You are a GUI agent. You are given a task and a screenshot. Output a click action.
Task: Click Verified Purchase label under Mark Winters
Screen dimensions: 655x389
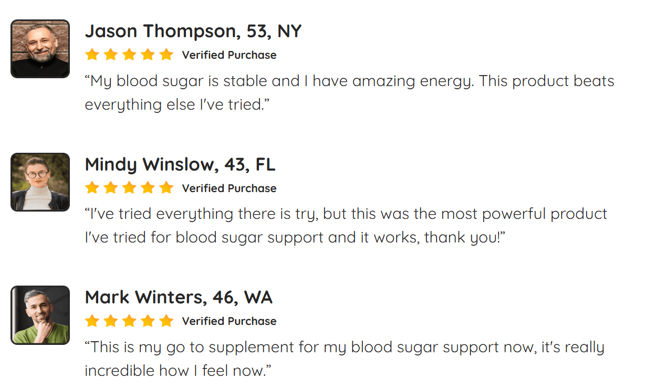(x=229, y=321)
